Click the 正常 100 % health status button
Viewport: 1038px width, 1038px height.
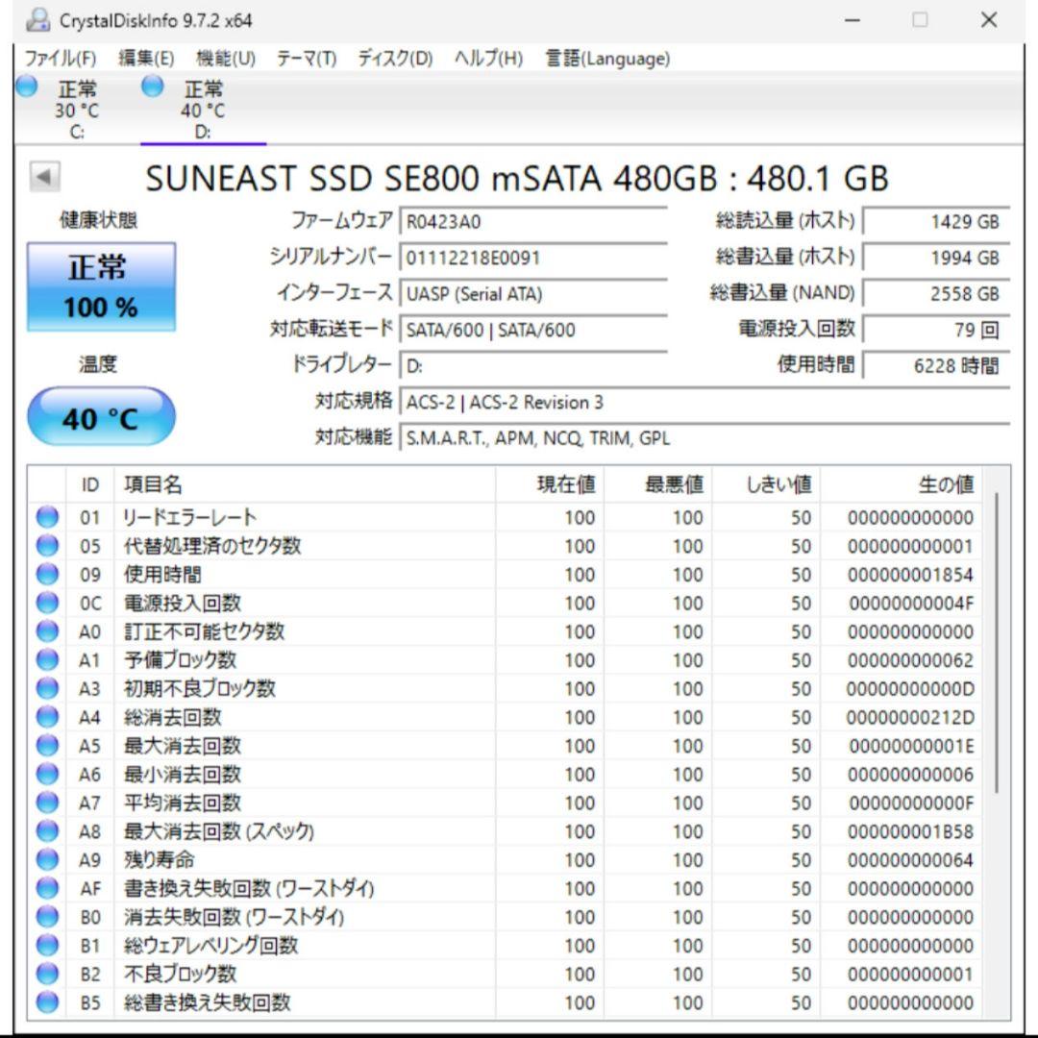(101, 287)
